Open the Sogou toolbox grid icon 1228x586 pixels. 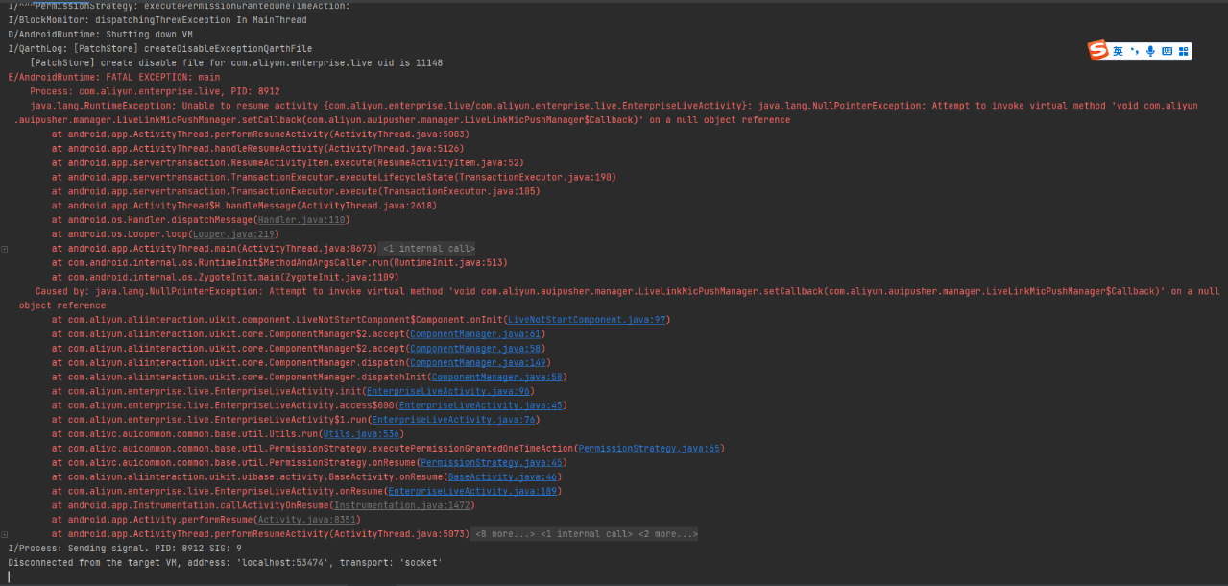(1183, 51)
